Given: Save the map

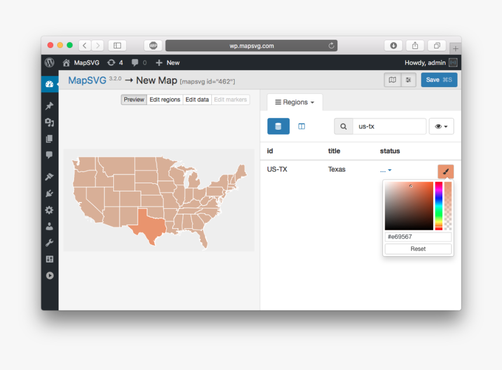Looking at the screenshot, I should [439, 80].
